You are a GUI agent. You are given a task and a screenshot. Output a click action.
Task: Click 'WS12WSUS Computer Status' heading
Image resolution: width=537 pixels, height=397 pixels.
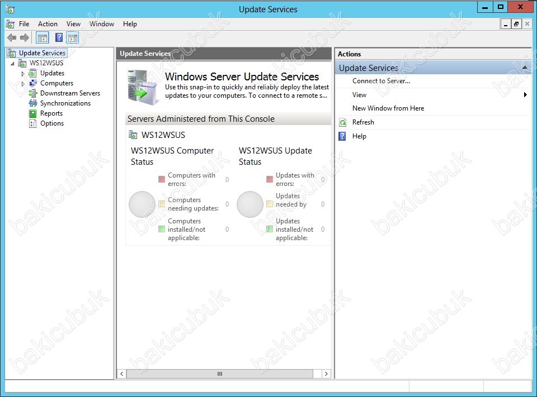(172, 156)
